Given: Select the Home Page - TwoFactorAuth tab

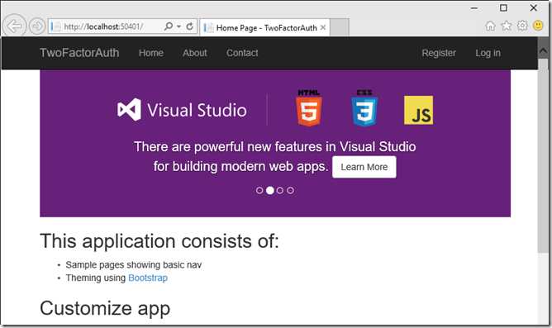Looking at the screenshot, I should point(264,27).
